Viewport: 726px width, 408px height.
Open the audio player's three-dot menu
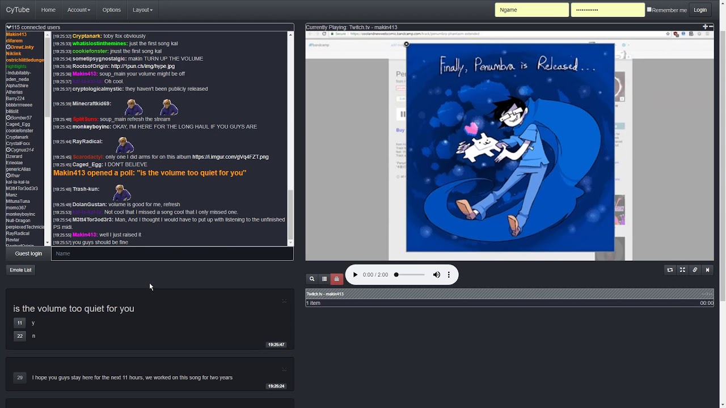449,275
